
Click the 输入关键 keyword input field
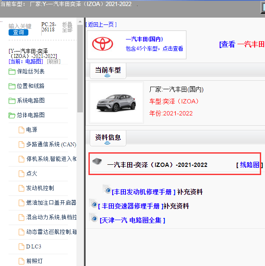pos(20,26)
